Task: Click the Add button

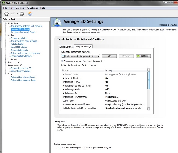Action: (x=109, y=56)
